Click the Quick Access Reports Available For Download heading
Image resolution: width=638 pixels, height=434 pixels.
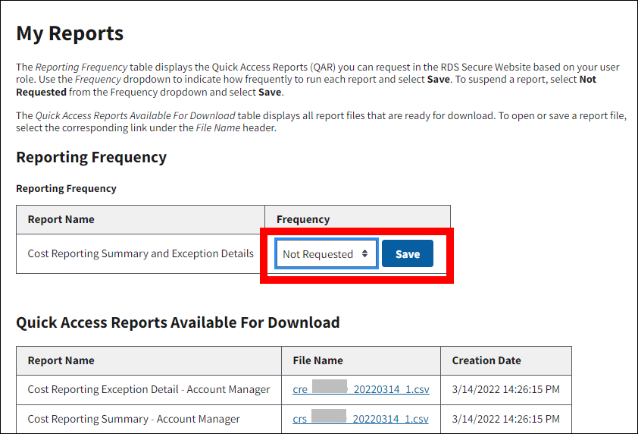point(178,322)
